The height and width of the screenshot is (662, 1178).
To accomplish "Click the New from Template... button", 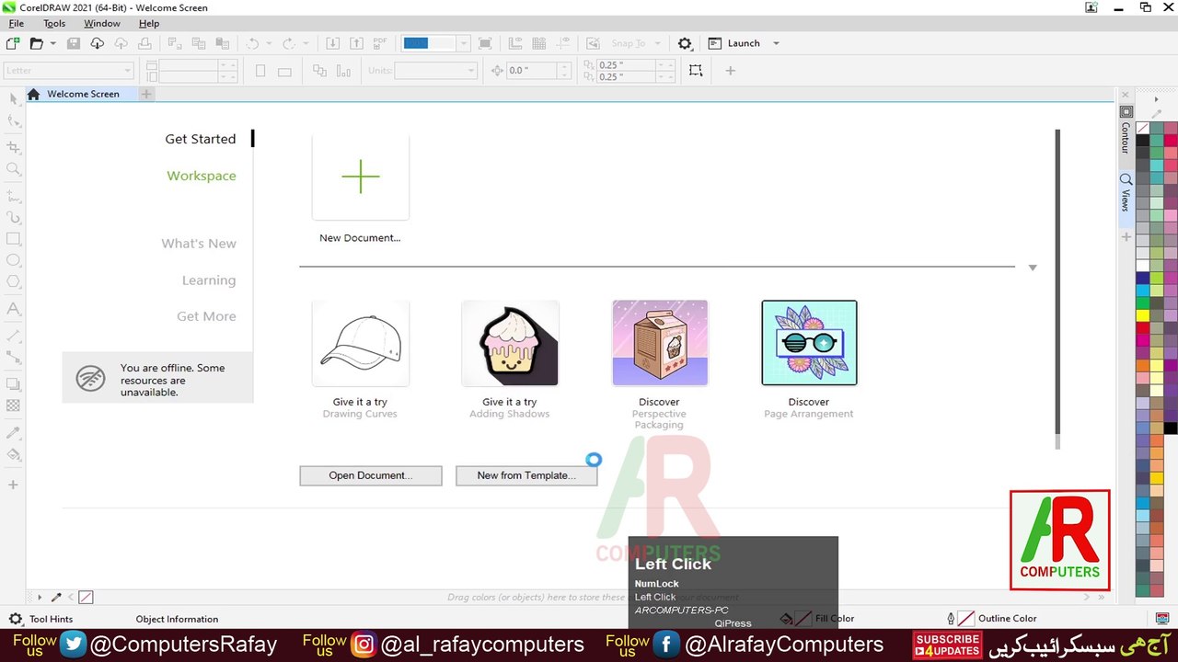I will 526,475.
